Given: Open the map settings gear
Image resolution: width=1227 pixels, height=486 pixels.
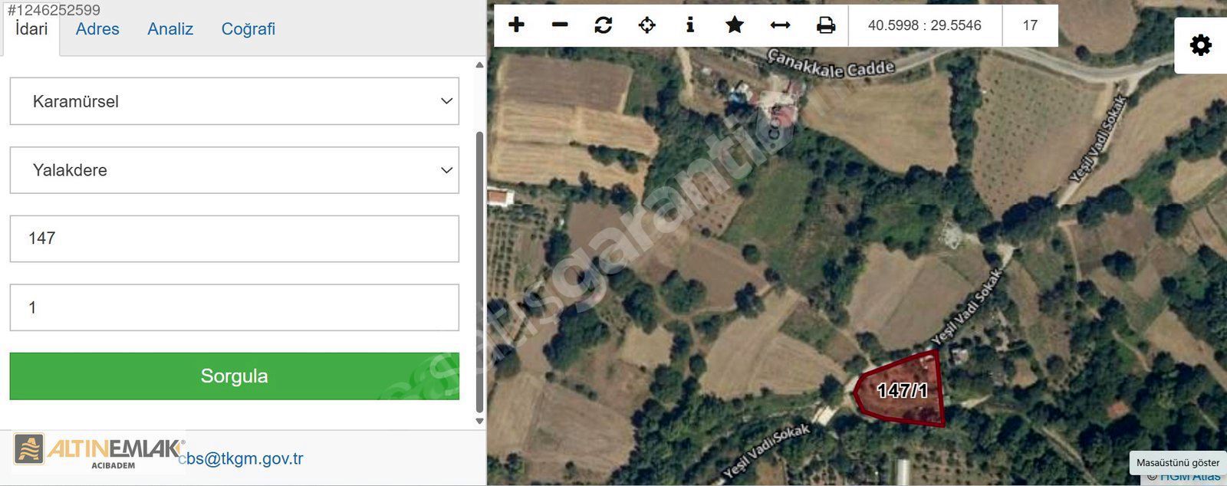Looking at the screenshot, I should coord(1200,45).
